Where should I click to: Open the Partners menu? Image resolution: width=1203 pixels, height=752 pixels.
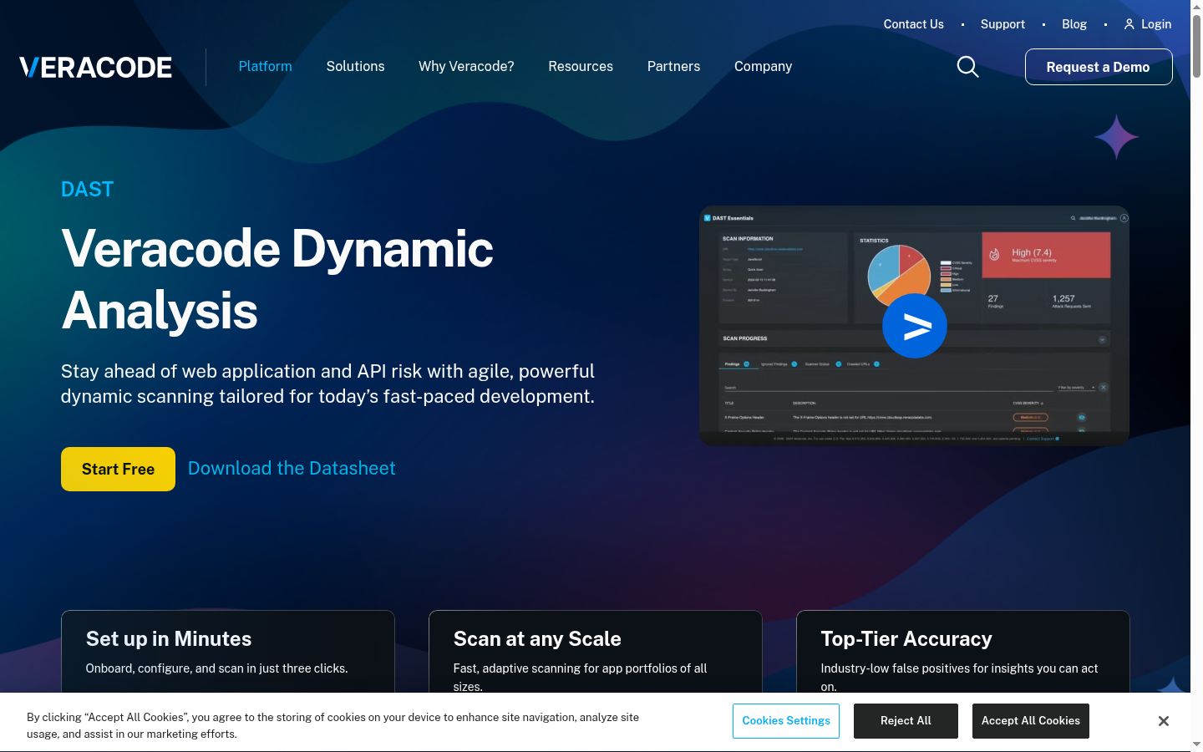673,66
